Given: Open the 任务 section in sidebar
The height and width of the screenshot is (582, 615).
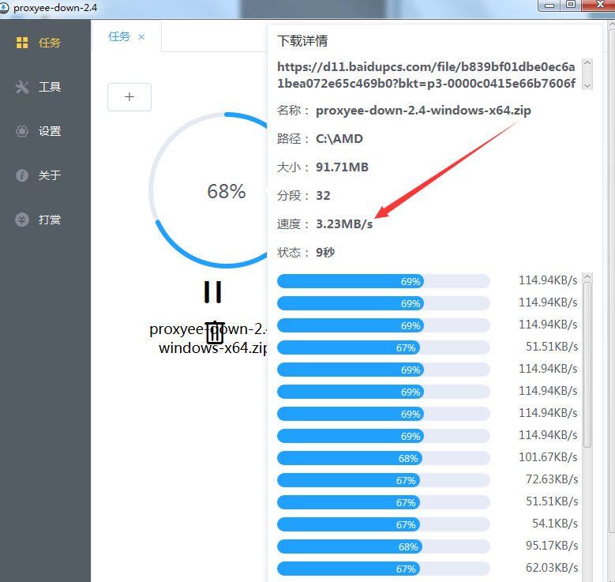Looking at the screenshot, I should point(45,43).
